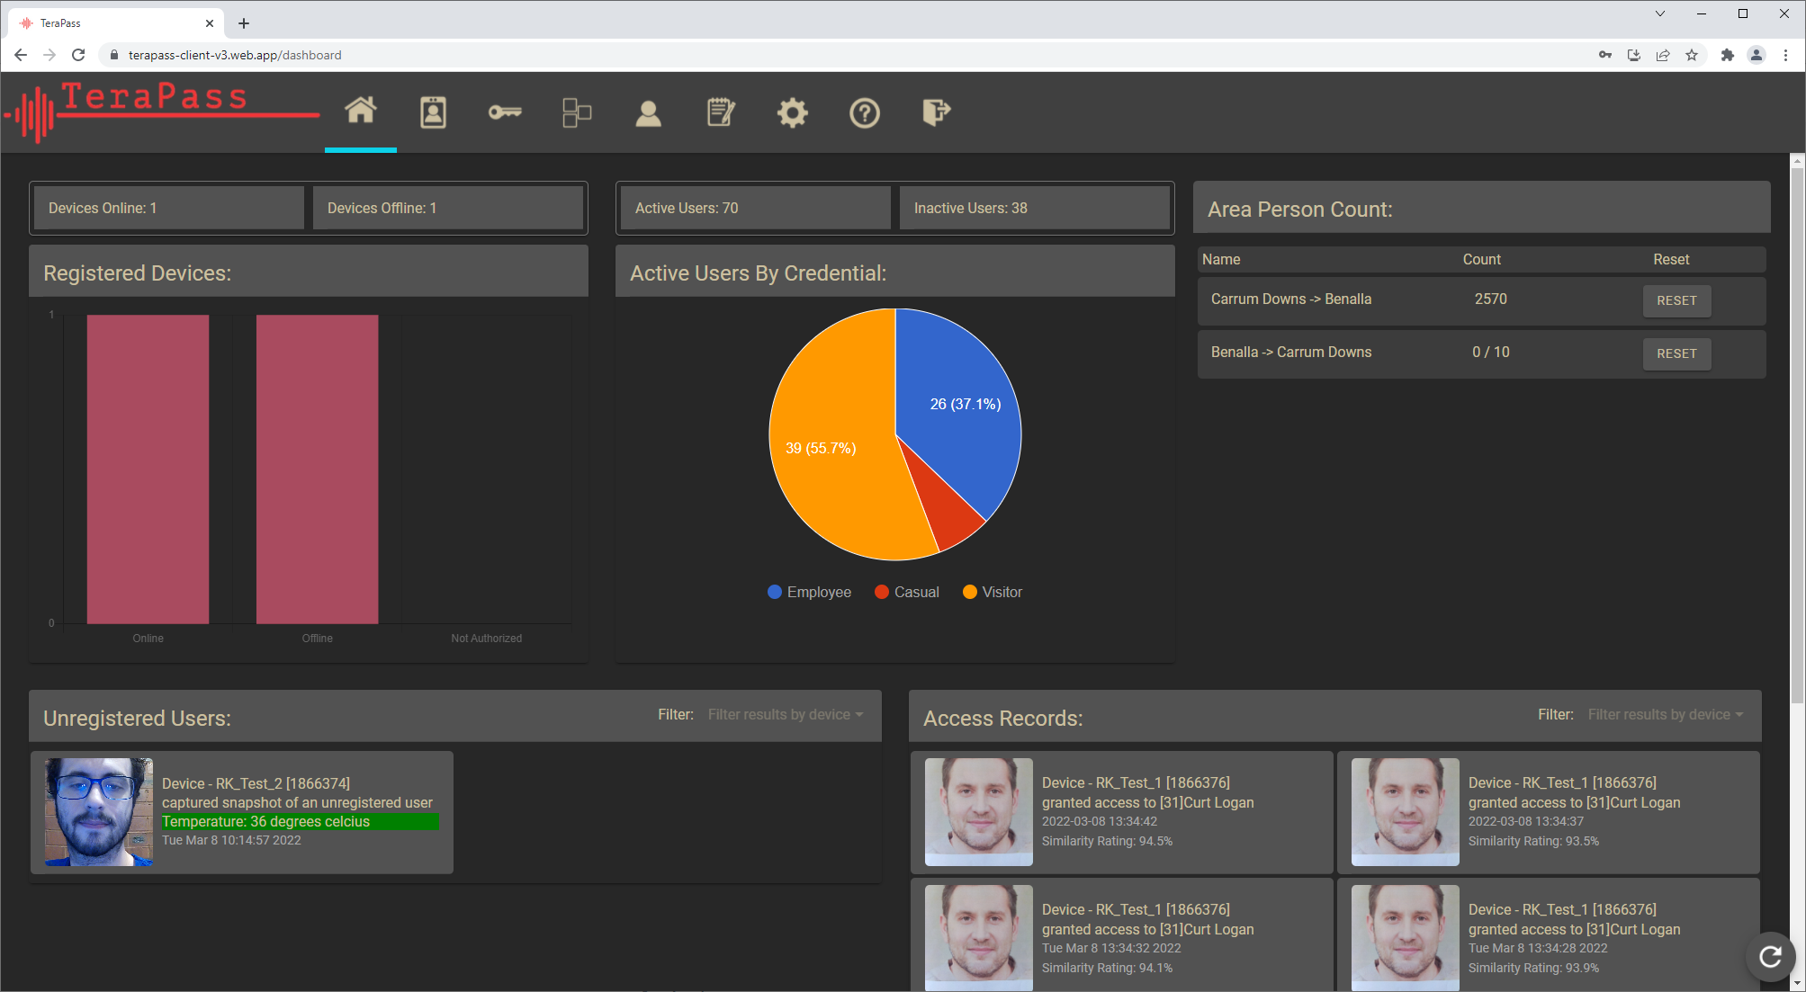1806x992 pixels.
Task: Open the ID badge credentials icon
Action: [433, 112]
